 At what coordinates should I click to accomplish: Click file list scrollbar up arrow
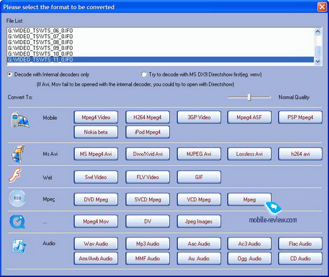click(318, 32)
